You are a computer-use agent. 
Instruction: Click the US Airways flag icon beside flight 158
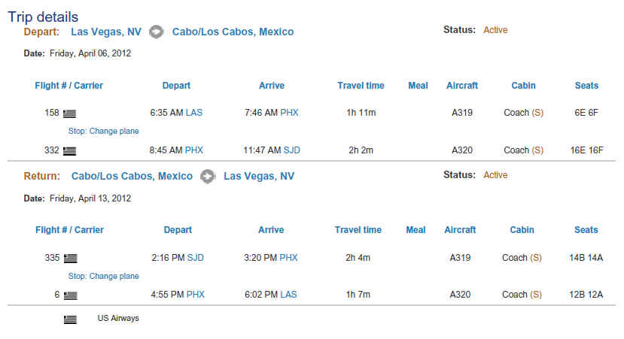[69, 114]
